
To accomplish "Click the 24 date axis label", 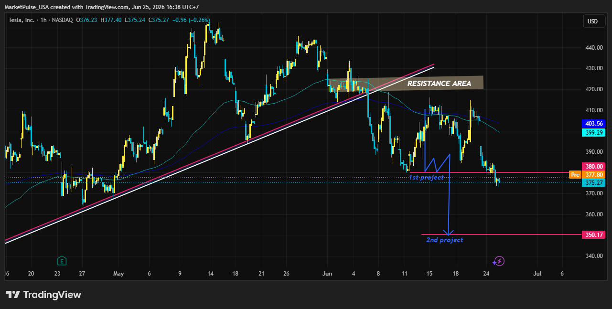I will click(486, 274).
